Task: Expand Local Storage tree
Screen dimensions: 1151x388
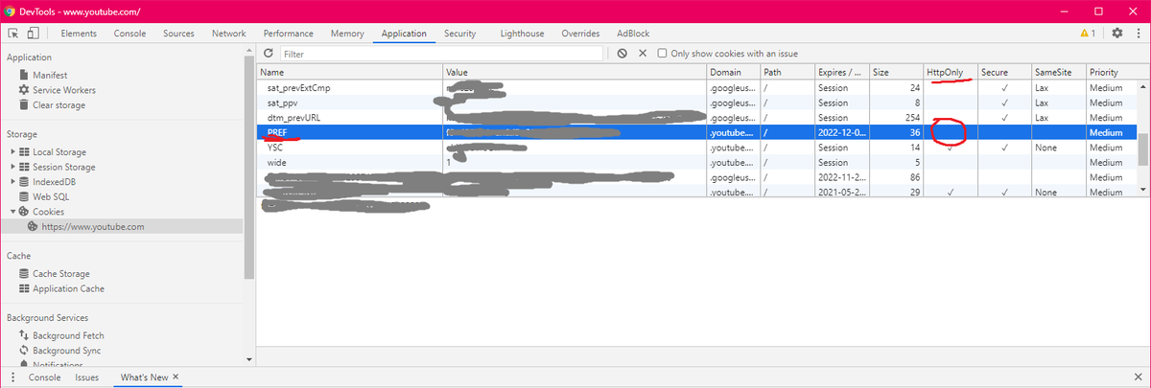Action: tap(12, 151)
